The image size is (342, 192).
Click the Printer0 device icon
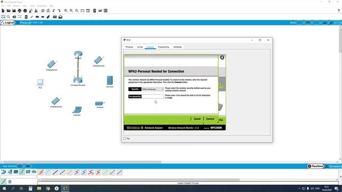(x=100, y=103)
